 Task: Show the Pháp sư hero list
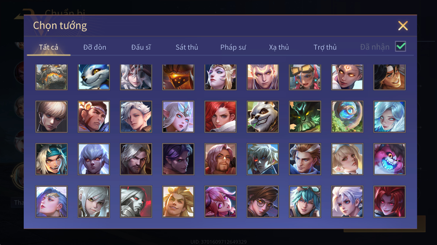click(233, 47)
